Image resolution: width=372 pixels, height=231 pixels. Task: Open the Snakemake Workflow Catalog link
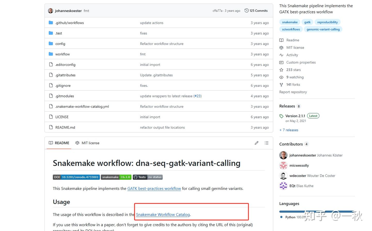pos(163,214)
